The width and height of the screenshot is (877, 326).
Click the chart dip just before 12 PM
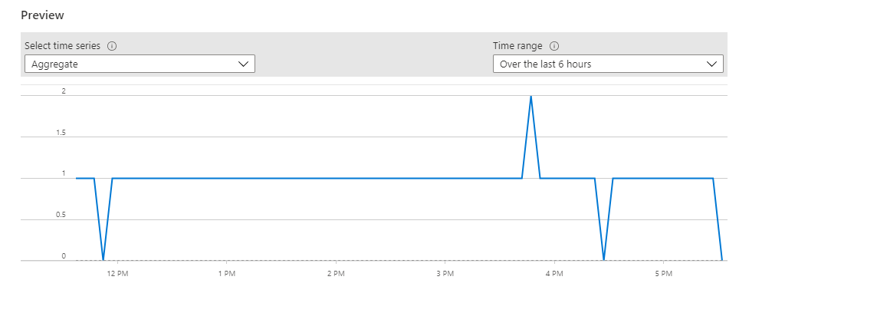tap(103, 259)
